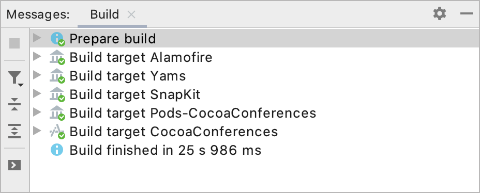Viewport: 480px width, 193px height.
Task: Click the Alamofire library target icon
Action: [x=57, y=58]
